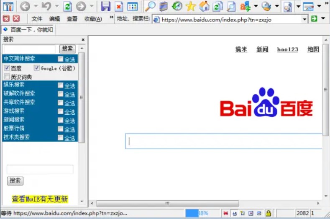Tick 全选 checkbox for 娱乐搜索
This screenshot has height=219, width=330.
[x=61, y=85]
